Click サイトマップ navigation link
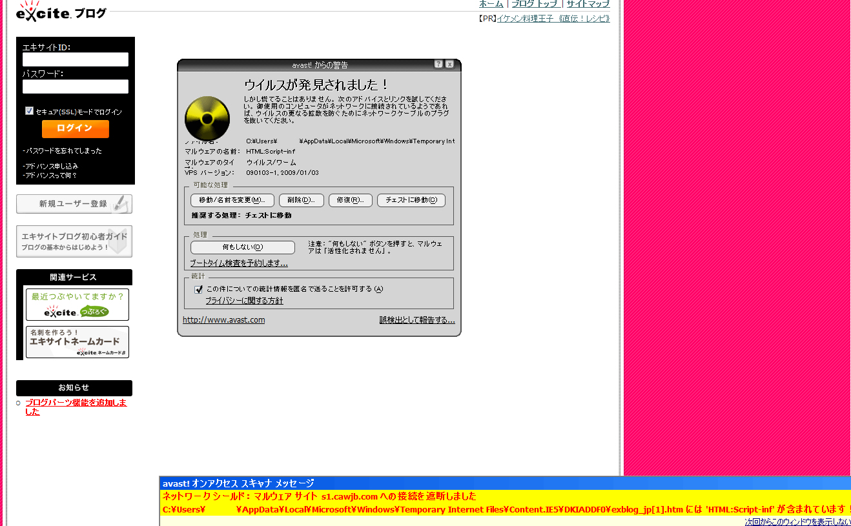Viewport: 851px width, 526px height. [588, 4]
